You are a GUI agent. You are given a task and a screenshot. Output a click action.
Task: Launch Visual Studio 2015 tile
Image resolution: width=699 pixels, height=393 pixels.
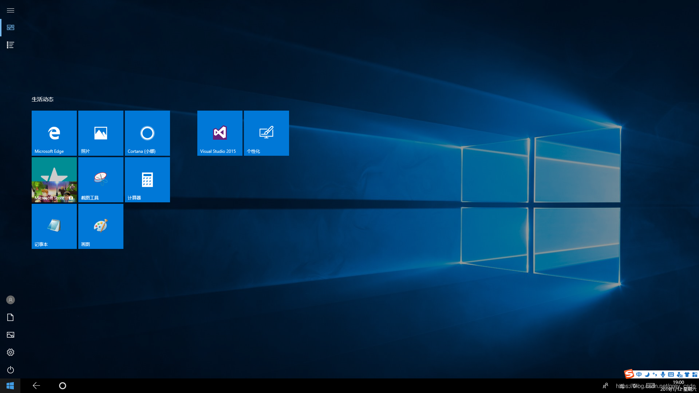tap(220, 133)
